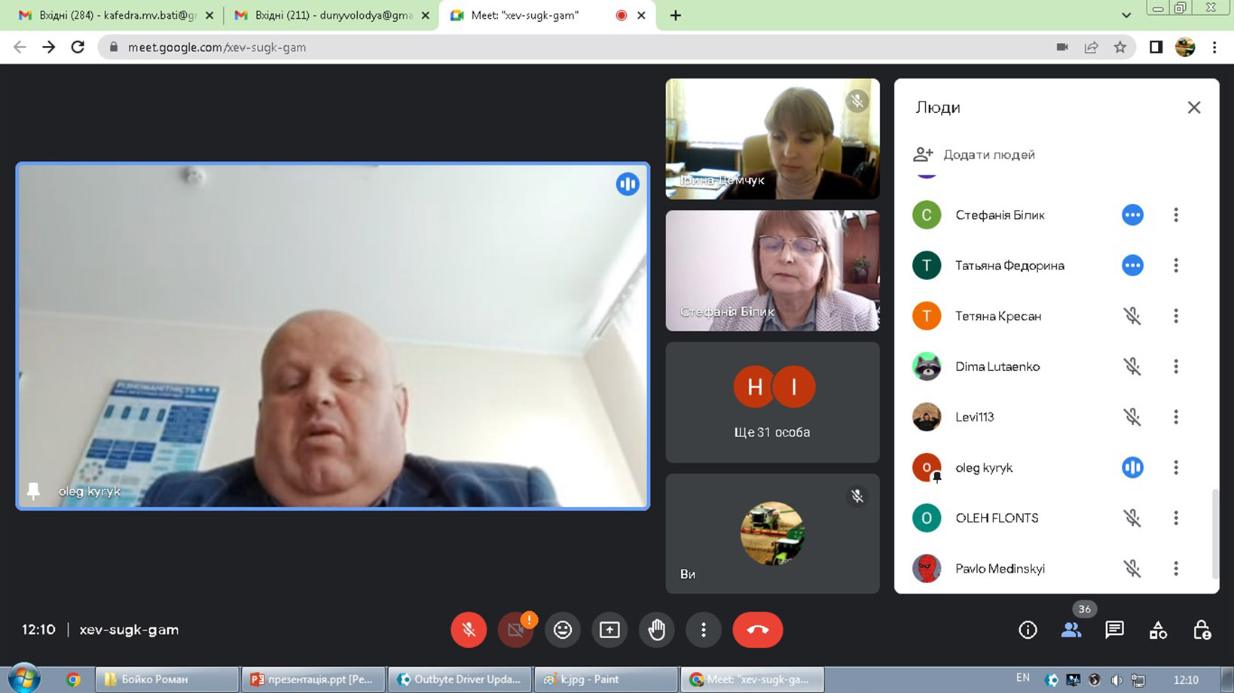
Task: Bookmark this page with star icon
Action: tap(1120, 47)
